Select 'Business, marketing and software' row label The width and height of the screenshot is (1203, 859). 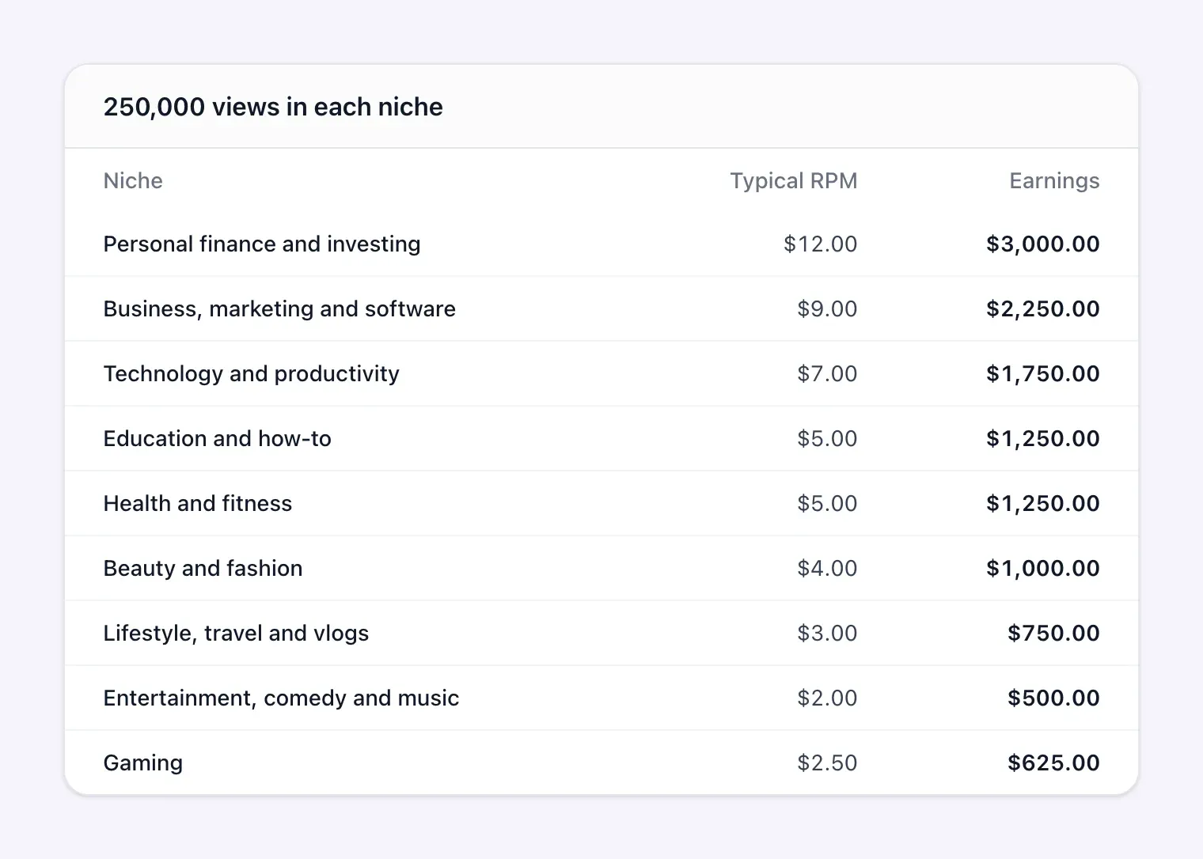pos(279,308)
